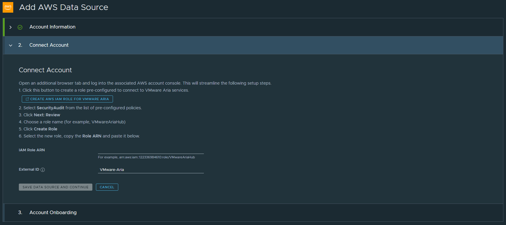Click the bold SecurityAudit text
Screen dimensions: 506x225
coord(50,108)
